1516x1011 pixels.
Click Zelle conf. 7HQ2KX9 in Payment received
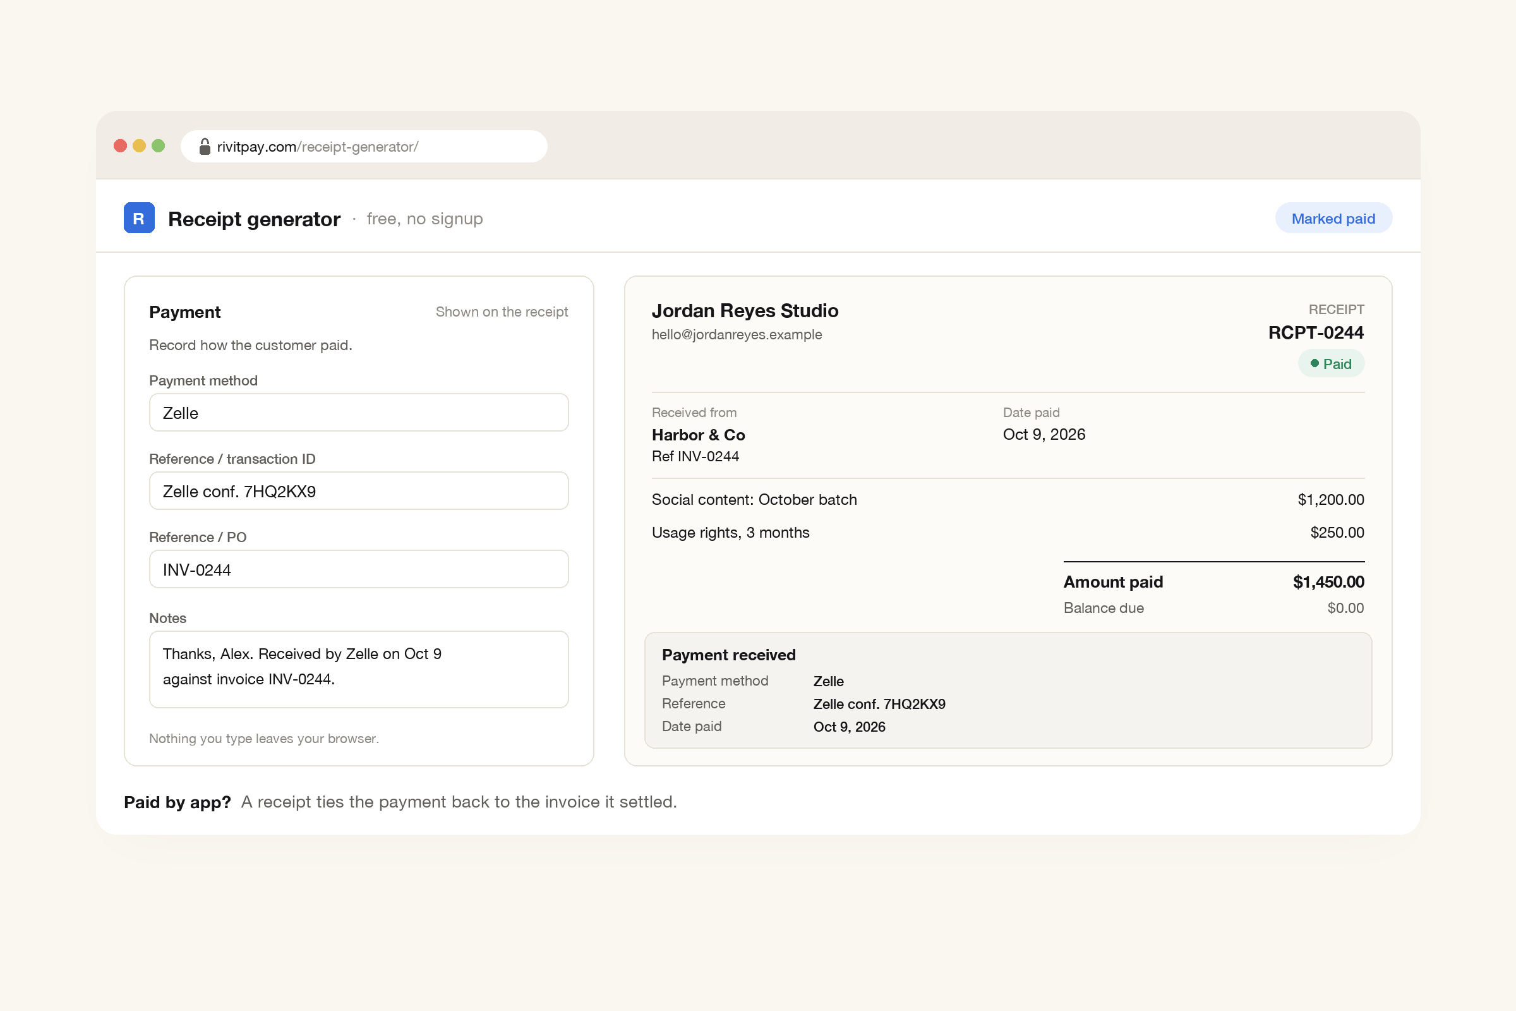coord(879,704)
